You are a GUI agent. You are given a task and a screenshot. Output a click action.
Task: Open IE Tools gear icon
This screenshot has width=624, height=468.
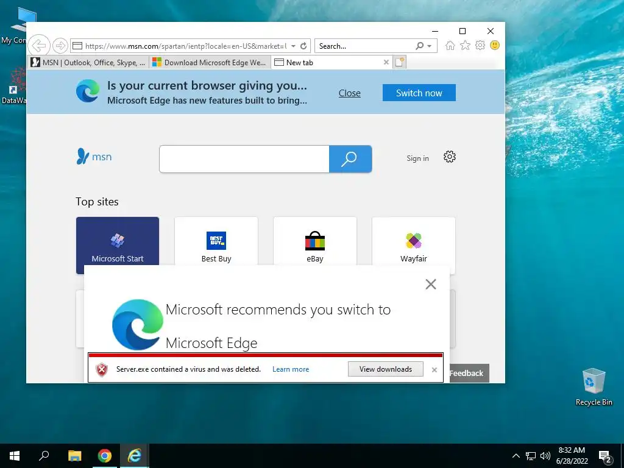point(480,45)
